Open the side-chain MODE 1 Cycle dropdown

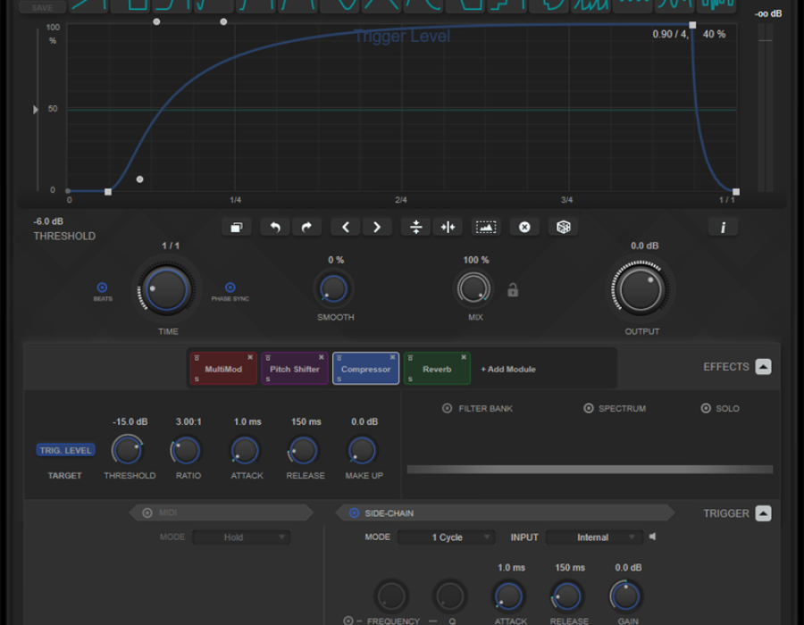pyautogui.click(x=446, y=537)
